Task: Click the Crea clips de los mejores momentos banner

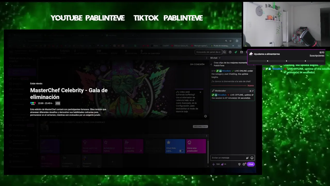Action: 230,64
